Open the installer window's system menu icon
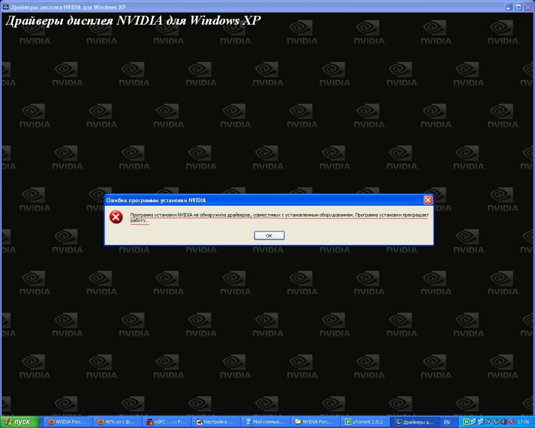The height and width of the screenshot is (428, 535). [6, 7]
